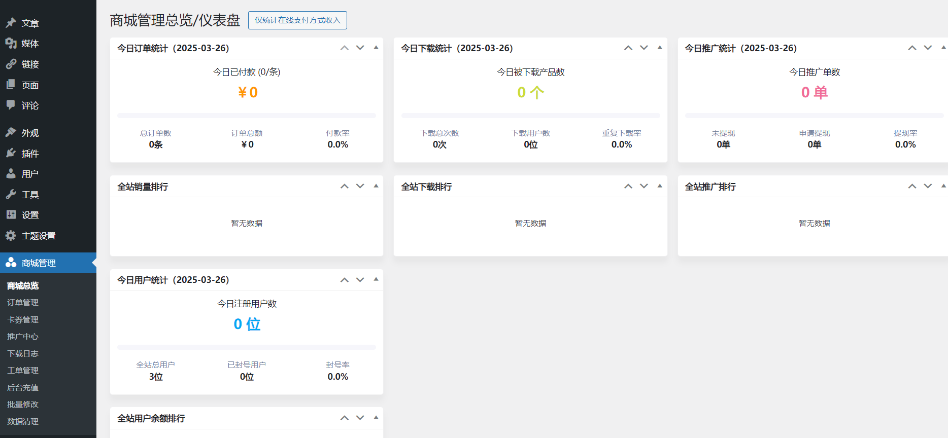The width and height of the screenshot is (948, 438).
Task: Click the 今日订单统计 progress bar
Action: tap(247, 116)
